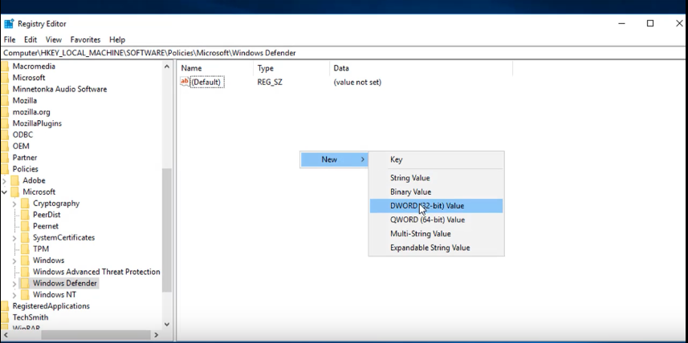Expand the Adobe key

pos(4,180)
